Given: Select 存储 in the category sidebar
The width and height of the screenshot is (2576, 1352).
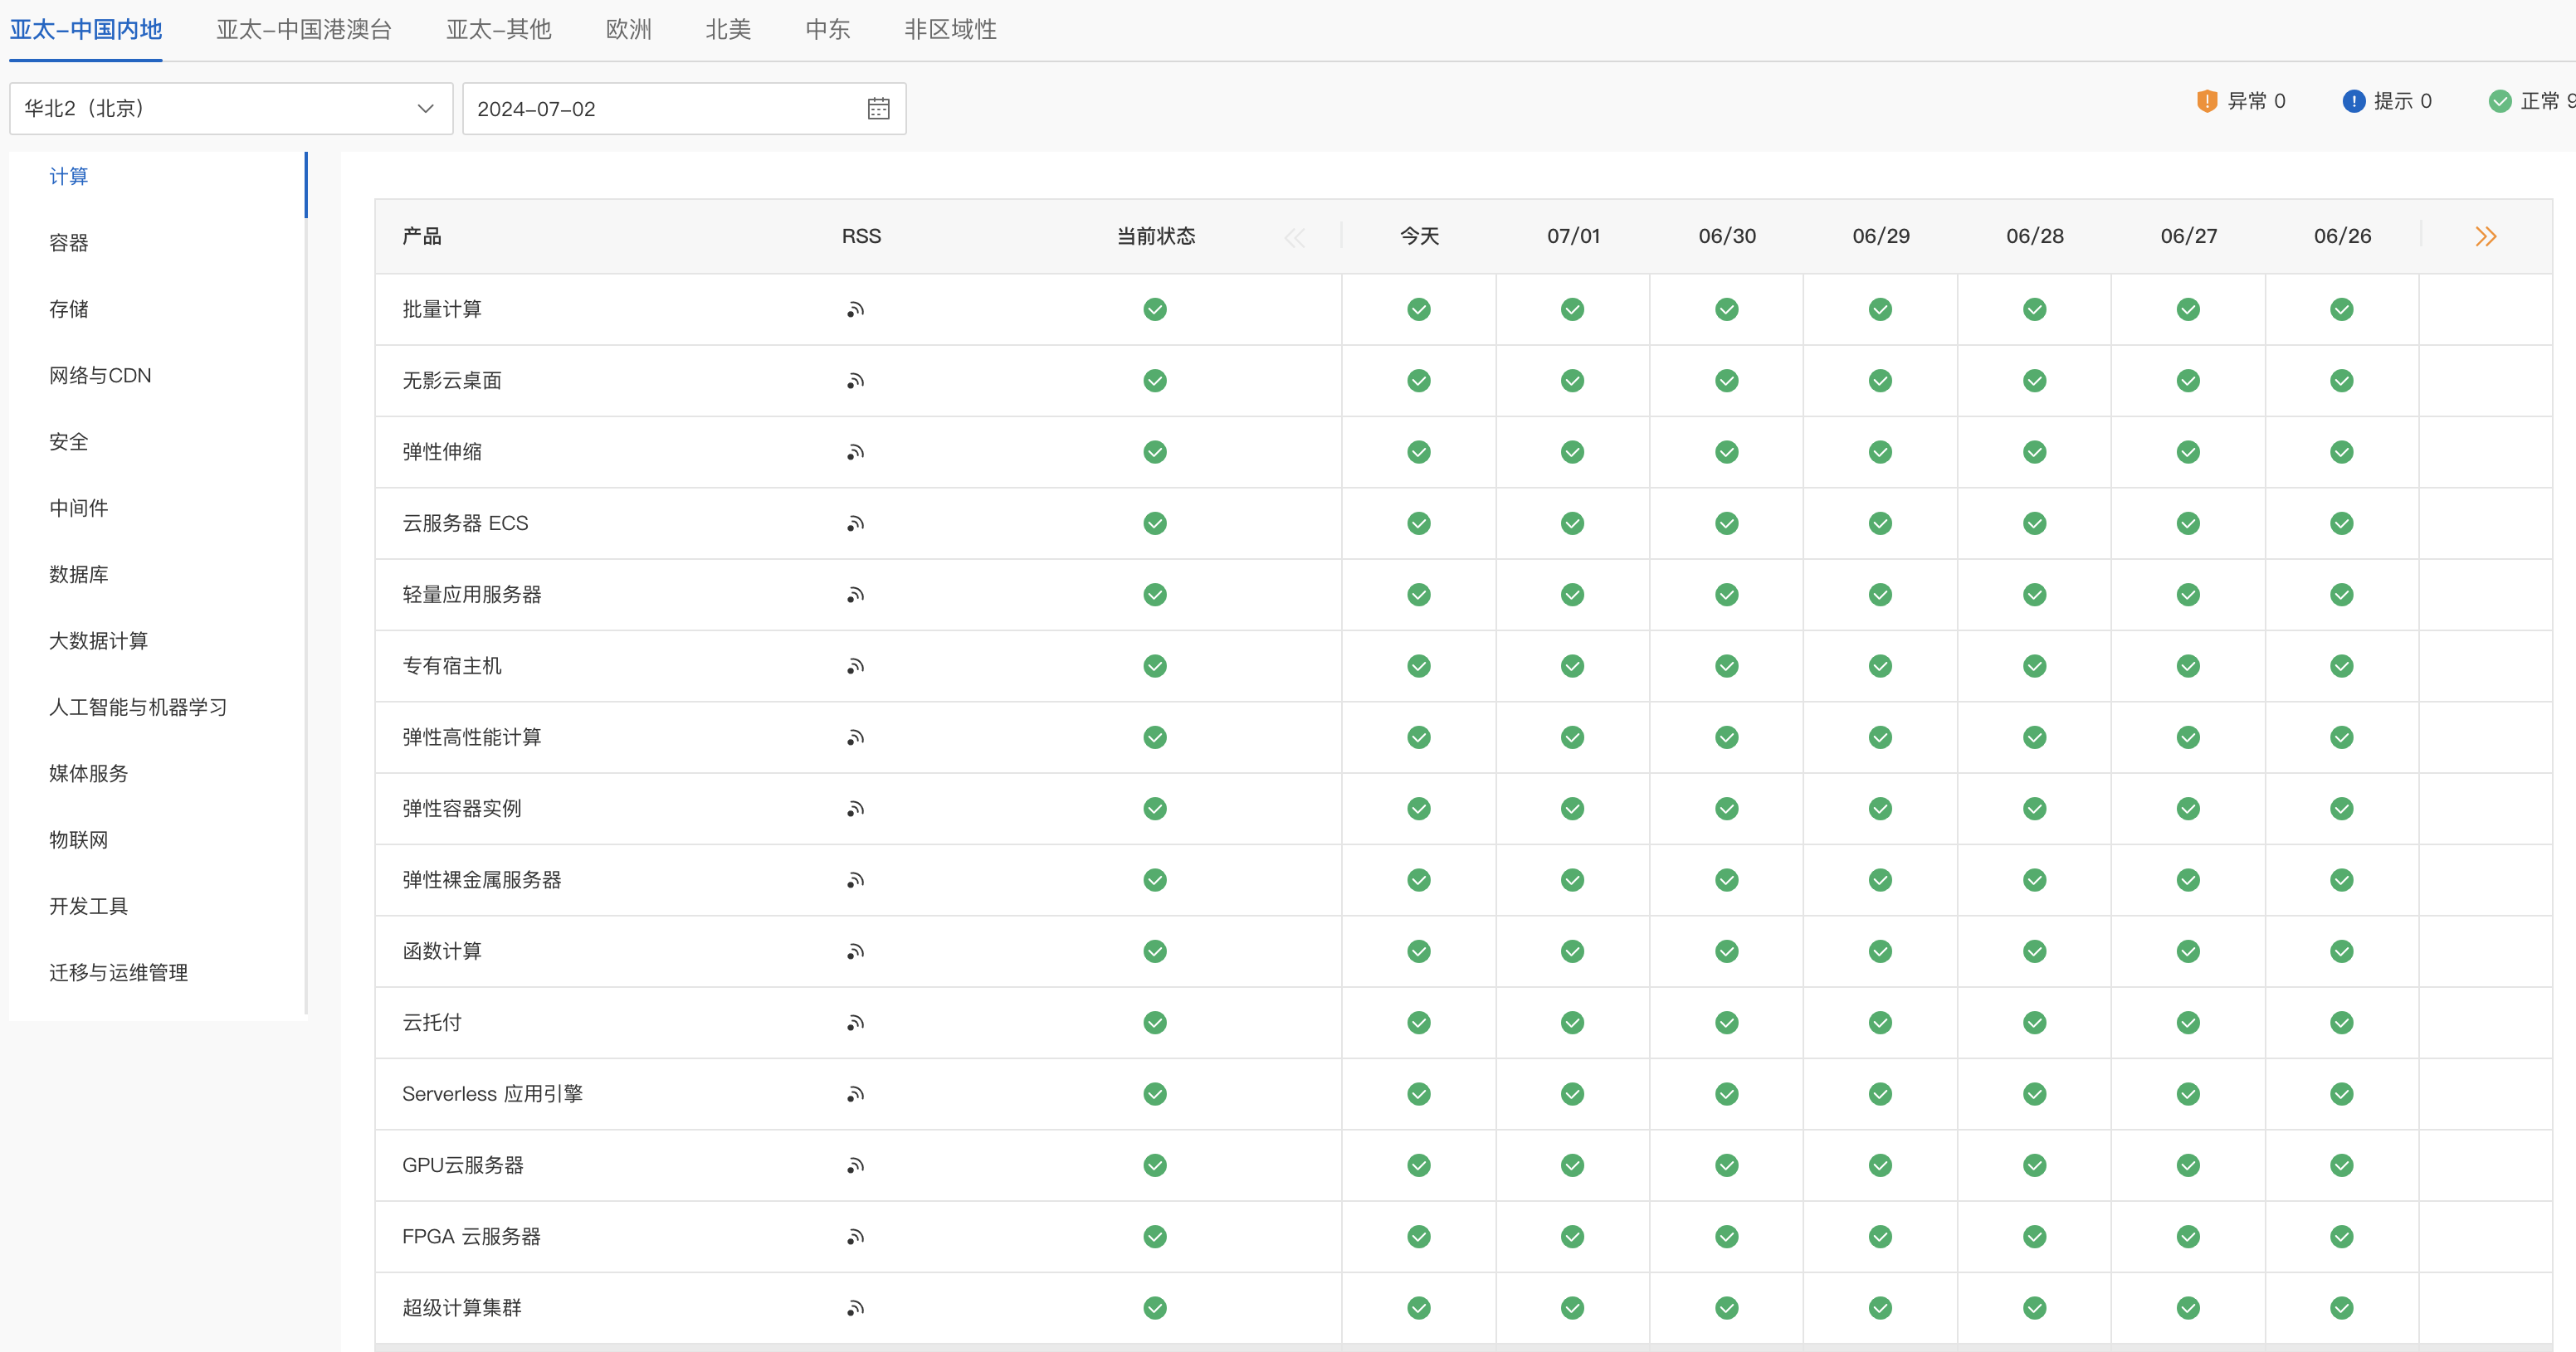Looking at the screenshot, I should 69,309.
